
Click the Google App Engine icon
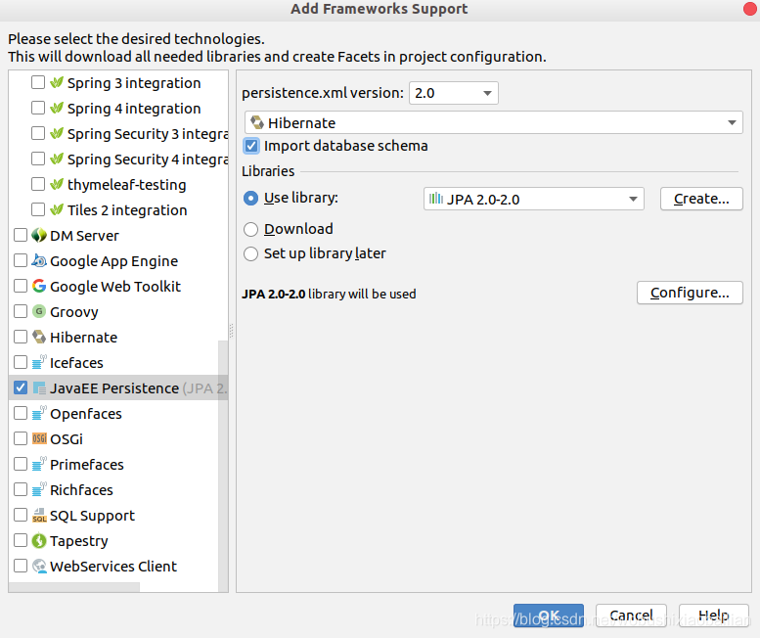click(39, 260)
